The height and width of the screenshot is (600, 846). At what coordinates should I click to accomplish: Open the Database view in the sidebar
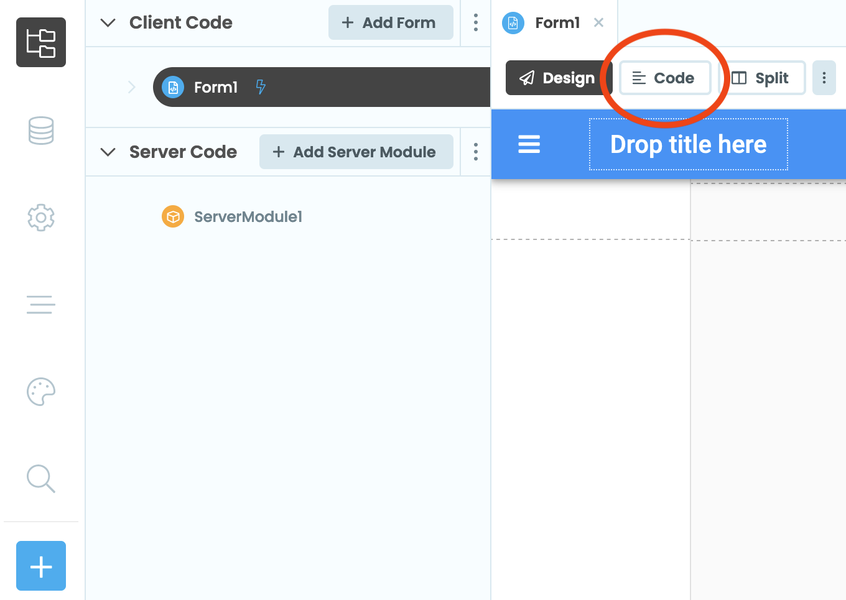(40, 131)
